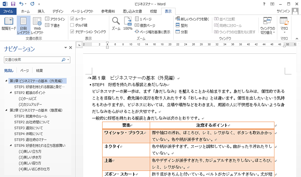
Task: Jump to STEP1 就業中のルール heading
Action: pyautogui.click(x=30, y=116)
